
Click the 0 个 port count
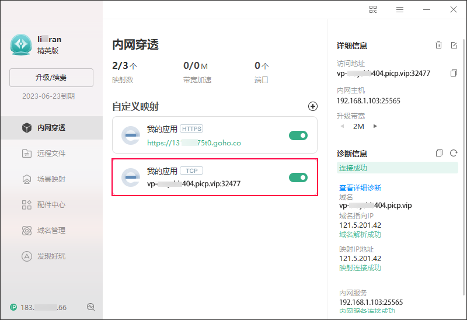(262, 65)
